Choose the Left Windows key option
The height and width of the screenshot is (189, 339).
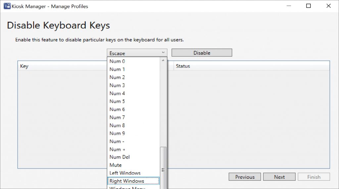pyautogui.click(x=125, y=173)
